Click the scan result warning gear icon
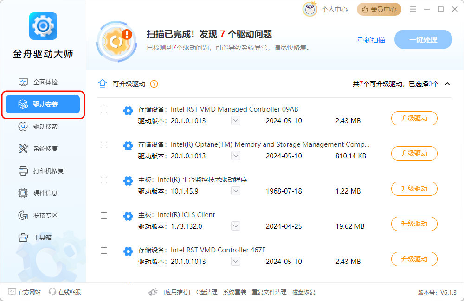The height and width of the screenshot is (301, 464). 116,41
